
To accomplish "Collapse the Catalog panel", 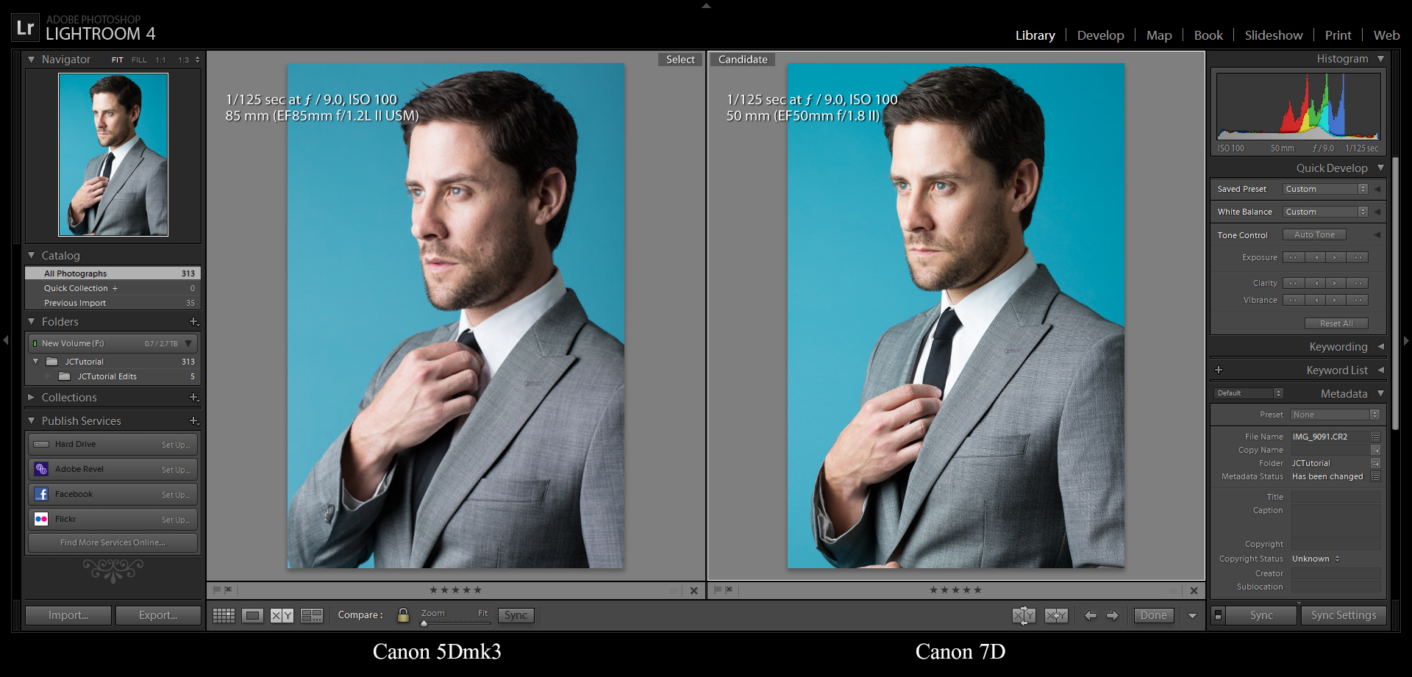I will coord(31,256).
